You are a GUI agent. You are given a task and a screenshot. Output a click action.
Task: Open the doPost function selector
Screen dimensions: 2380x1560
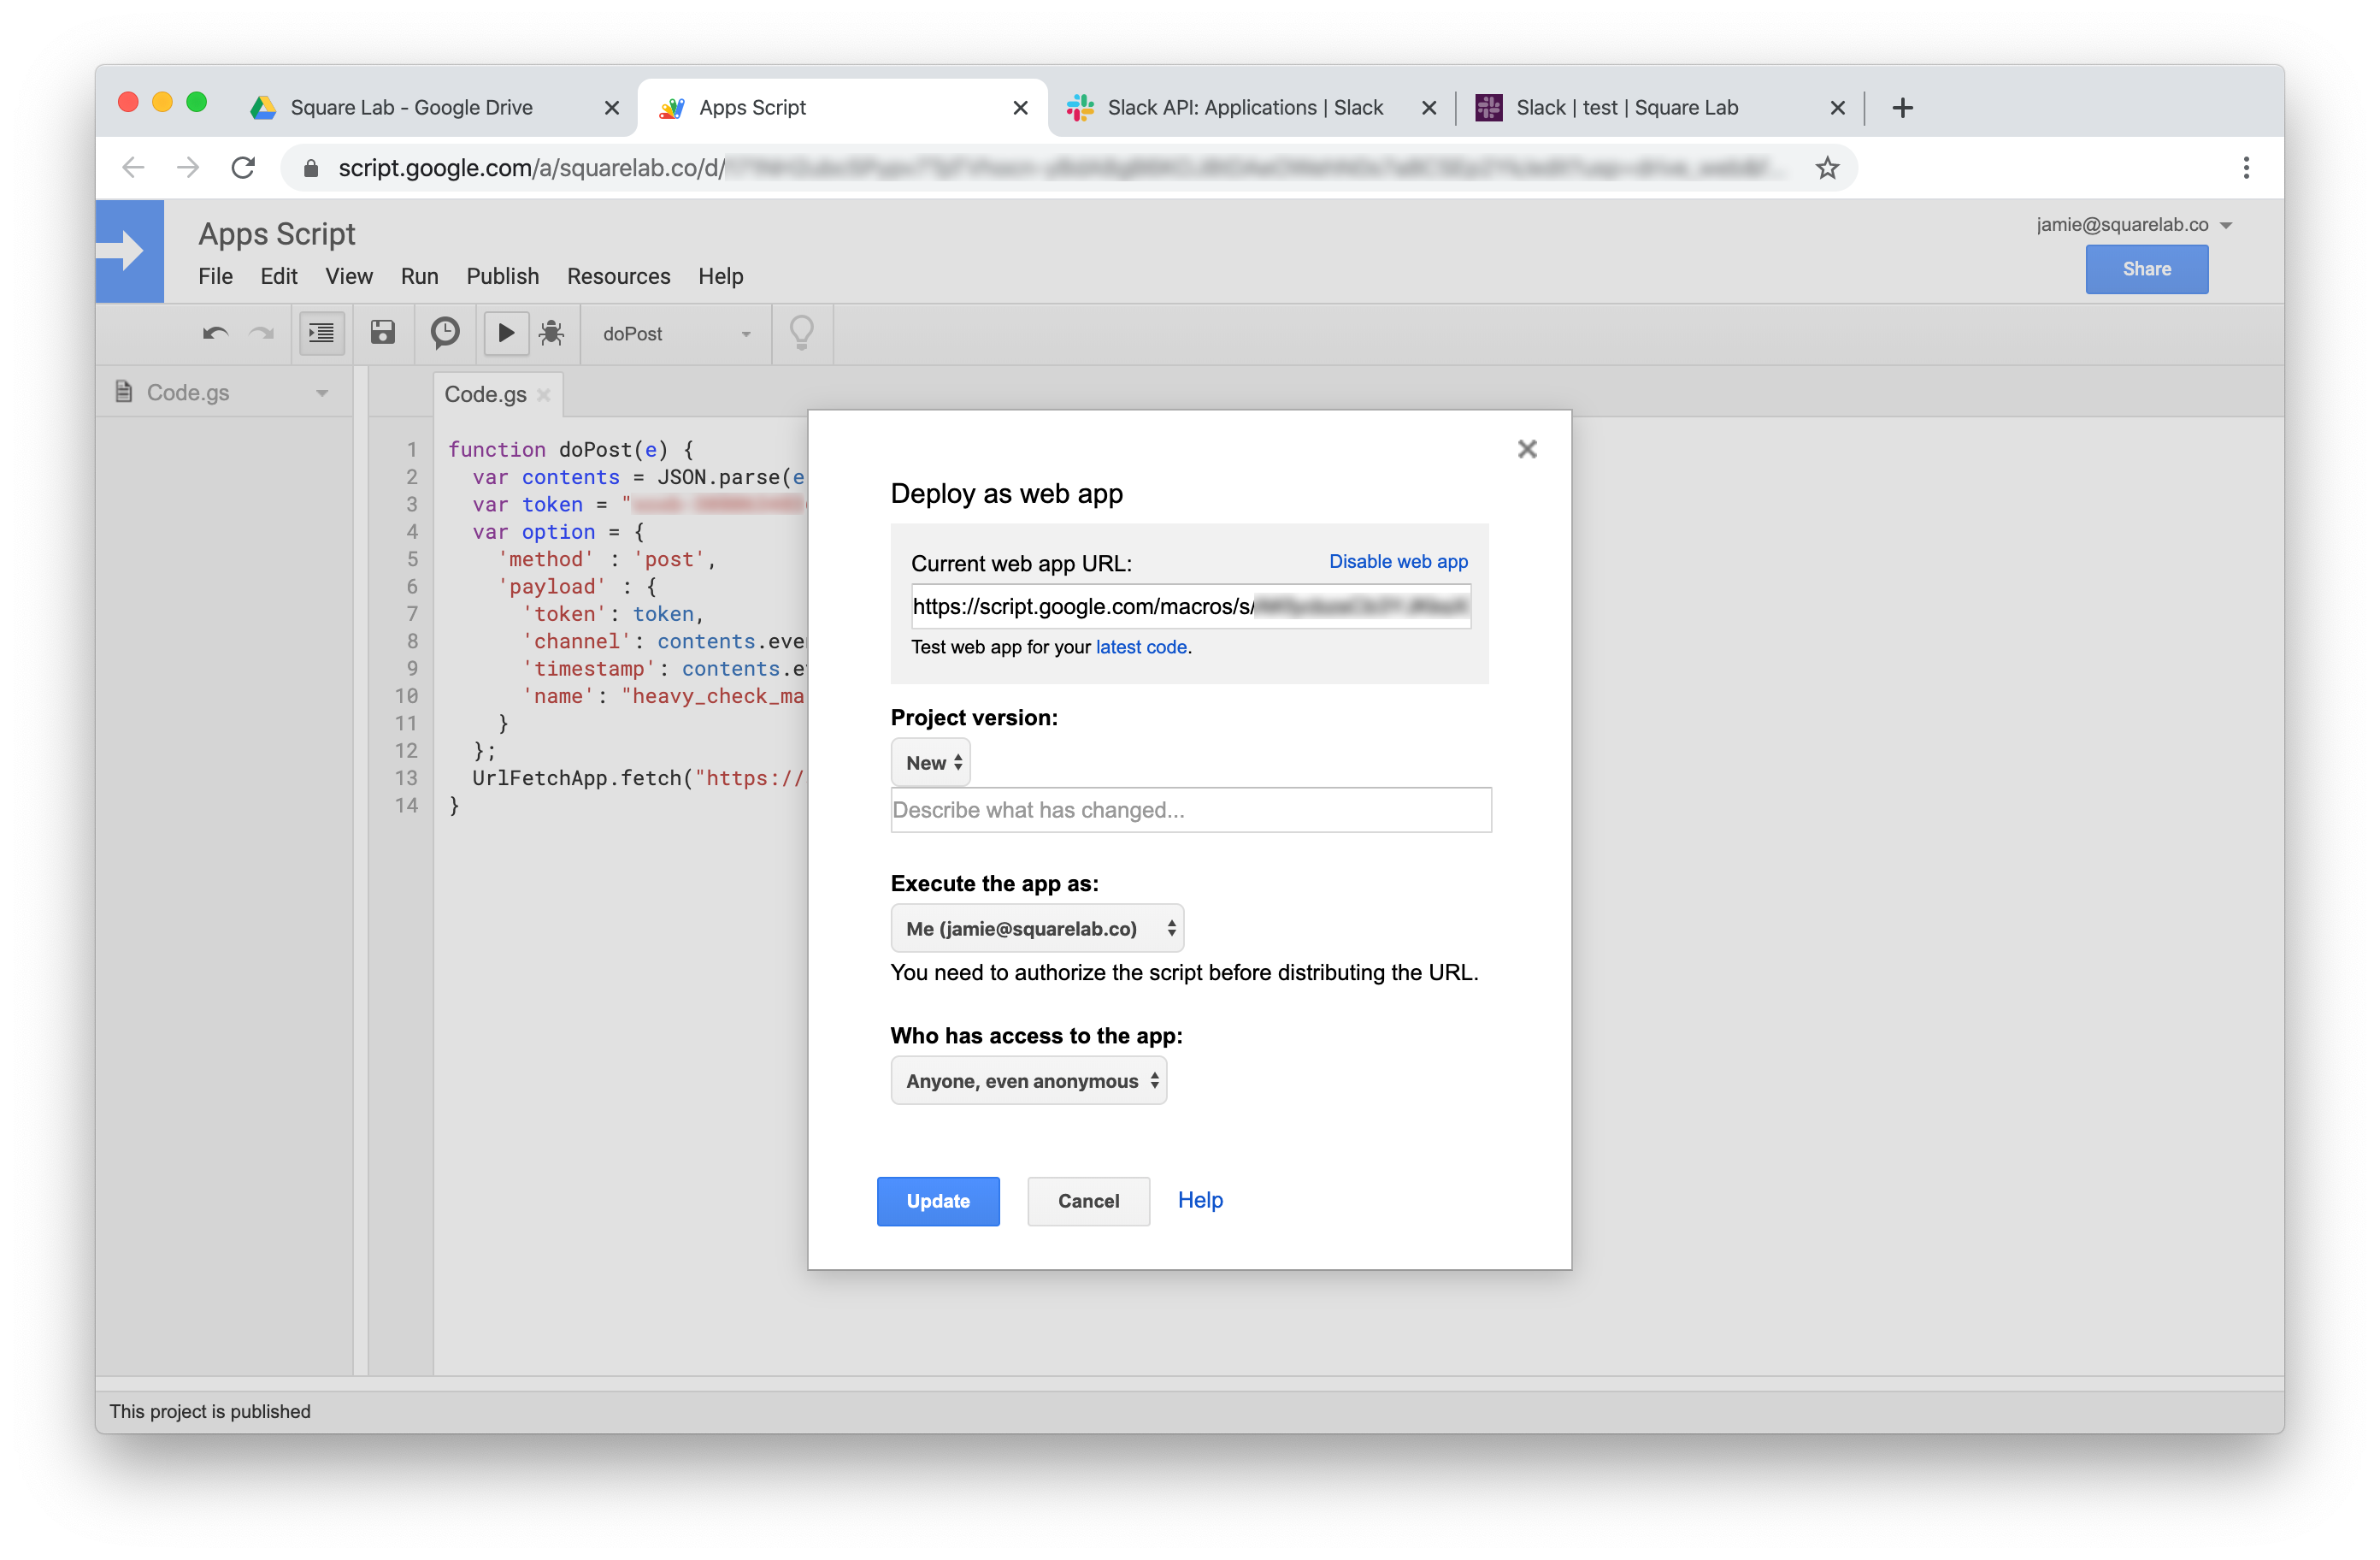pos(675,334)
